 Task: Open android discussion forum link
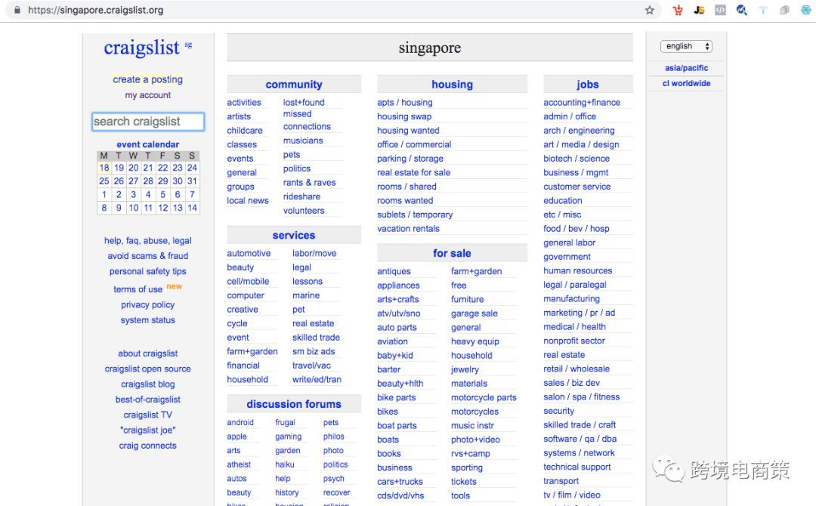pos(240,423)
